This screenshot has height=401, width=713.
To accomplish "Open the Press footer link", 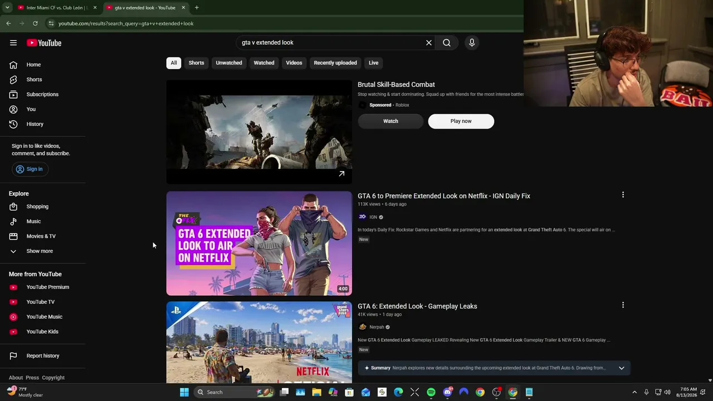I will (x=32, y=378).
